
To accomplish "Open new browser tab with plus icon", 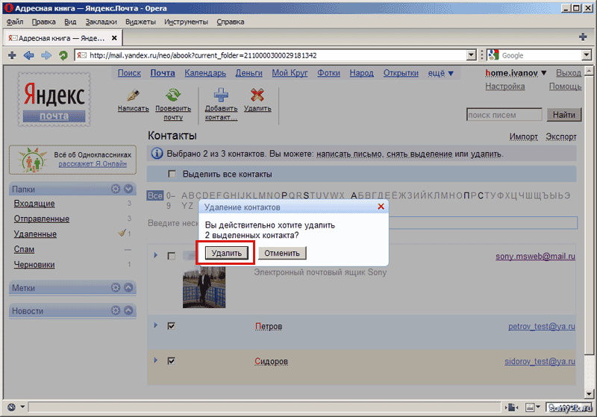I will pos(583,37).
